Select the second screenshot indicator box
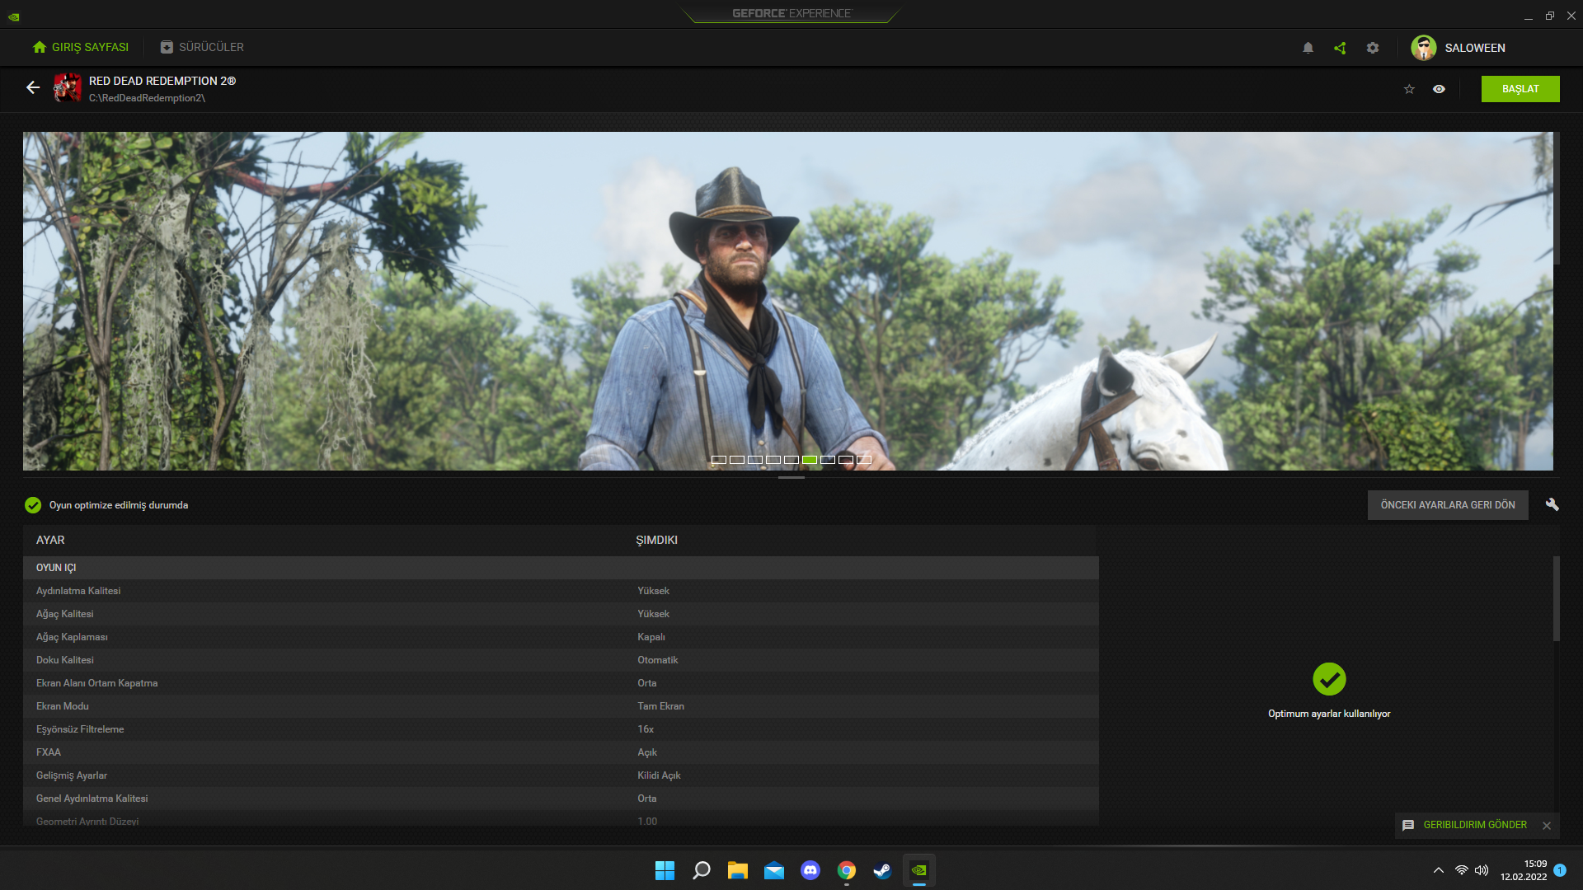 737,460
